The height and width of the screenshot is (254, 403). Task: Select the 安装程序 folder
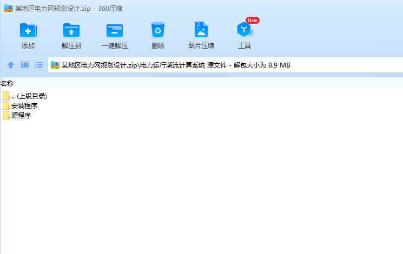pyautogui.click(x=20, y=105)
